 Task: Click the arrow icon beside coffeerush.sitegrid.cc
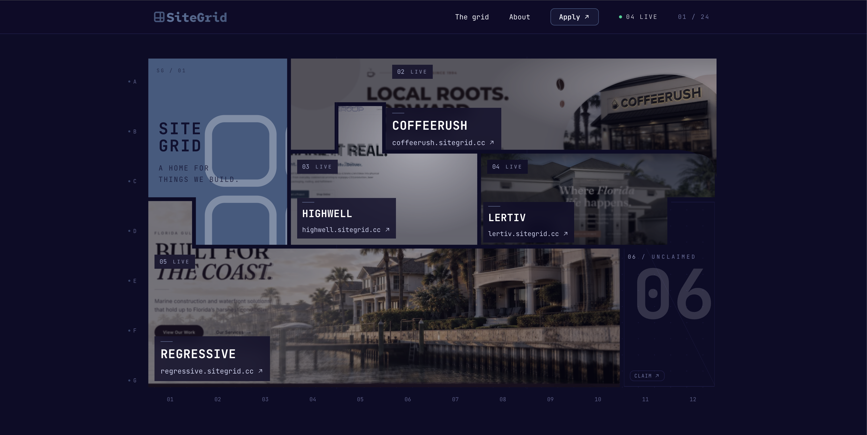tap(492, 143)
